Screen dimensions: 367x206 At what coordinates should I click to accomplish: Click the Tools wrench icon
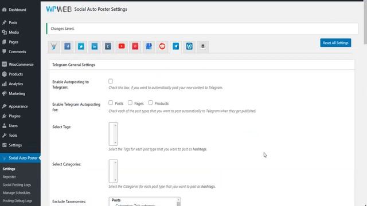tap(4, 136)
